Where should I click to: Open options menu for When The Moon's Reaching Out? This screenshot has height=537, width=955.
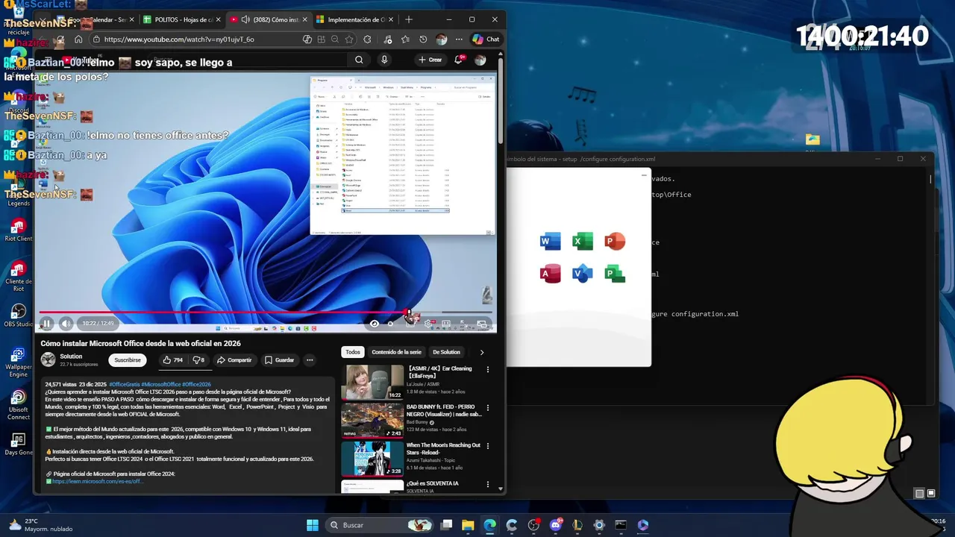click(488, 446)
